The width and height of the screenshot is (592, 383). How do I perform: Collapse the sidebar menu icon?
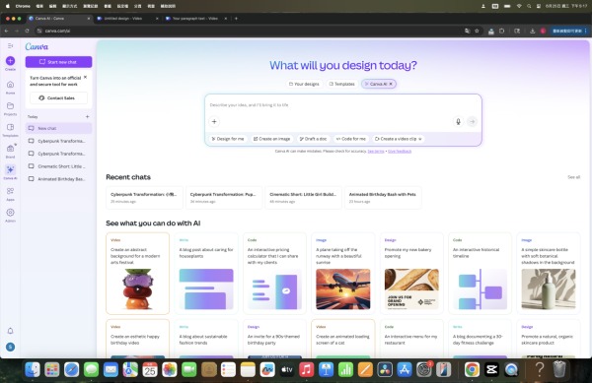[10, 45]
